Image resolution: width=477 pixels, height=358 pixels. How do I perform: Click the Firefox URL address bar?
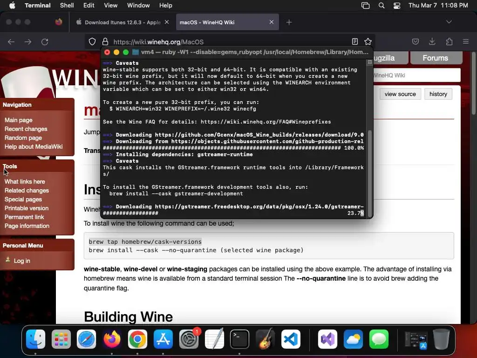pos(231,41)
